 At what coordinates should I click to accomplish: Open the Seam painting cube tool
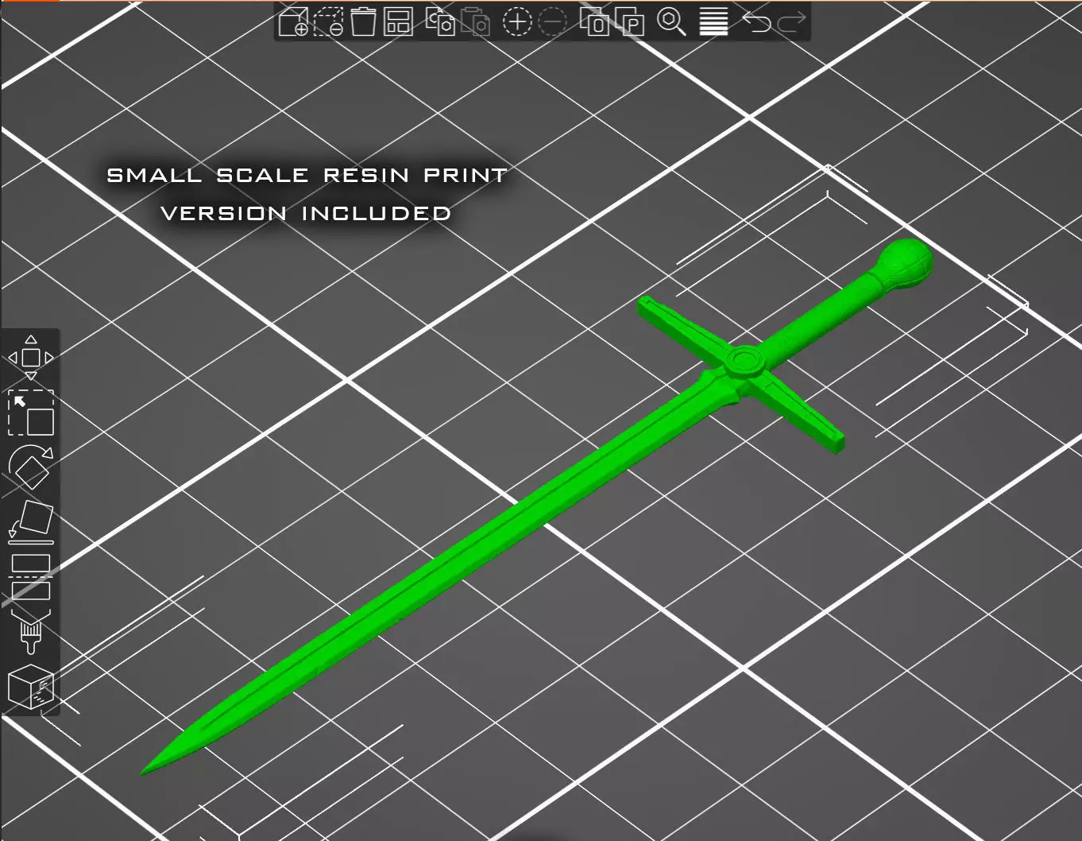pos(31,687)
